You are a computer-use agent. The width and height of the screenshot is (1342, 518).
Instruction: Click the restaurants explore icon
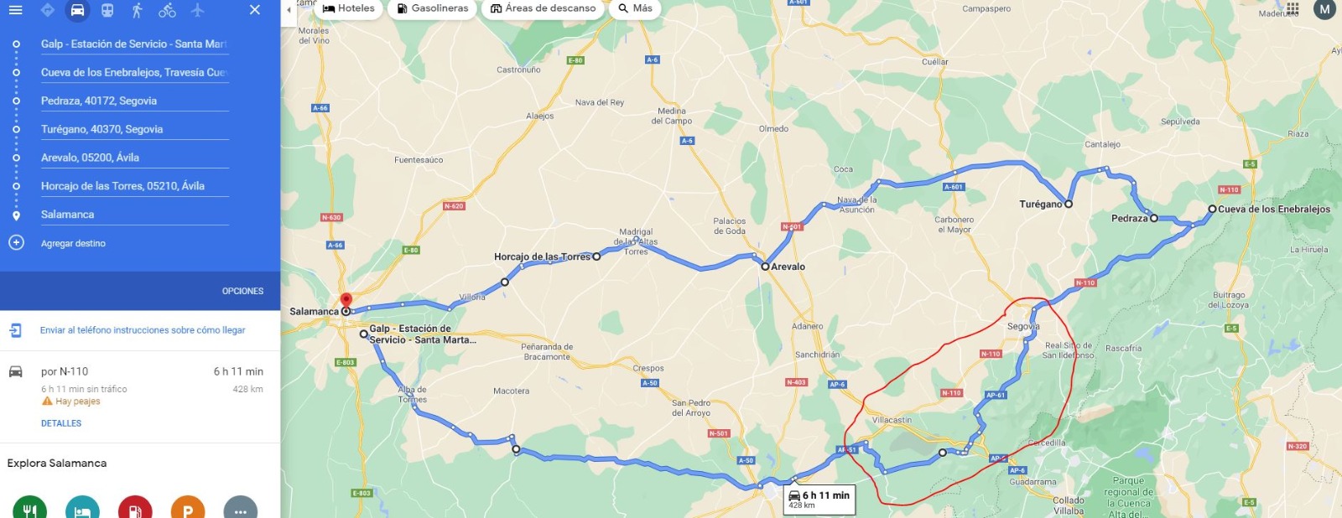coord(29,509)
